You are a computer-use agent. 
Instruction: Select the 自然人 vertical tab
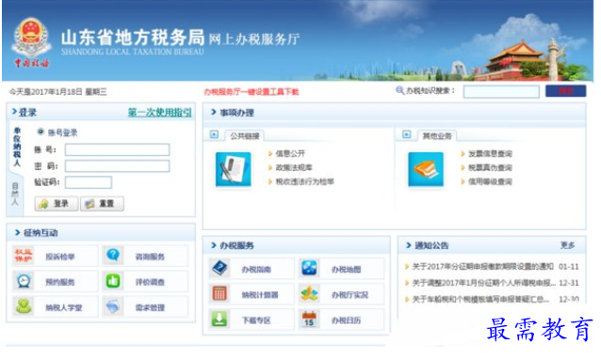pyautogui.click(x=15, y=195)
